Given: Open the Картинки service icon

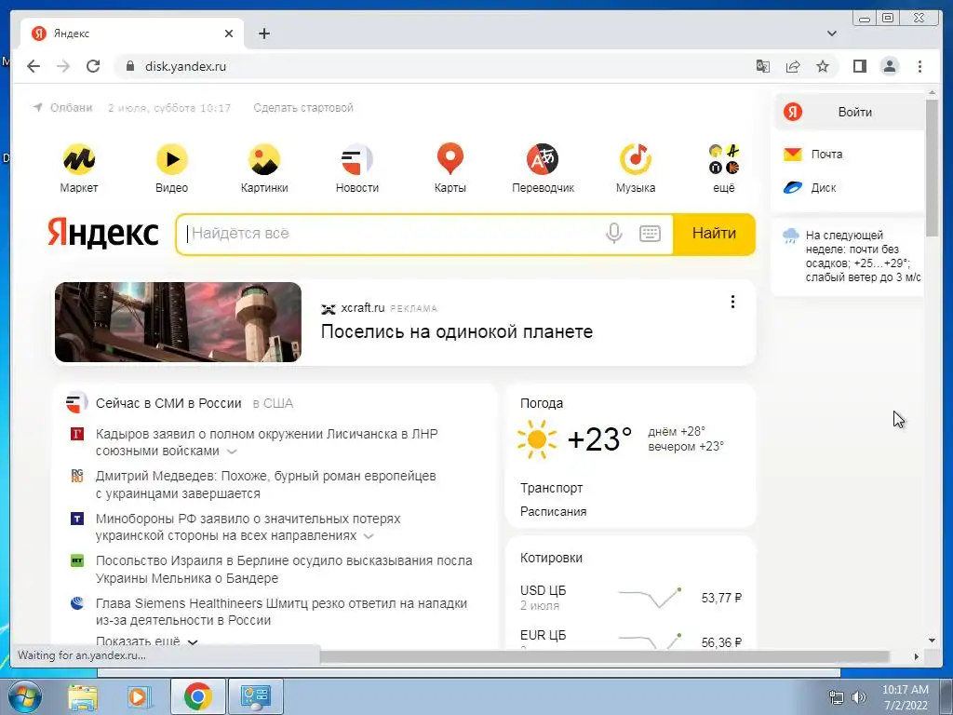Looking at the screenshot, I should (x=264, y=159).
